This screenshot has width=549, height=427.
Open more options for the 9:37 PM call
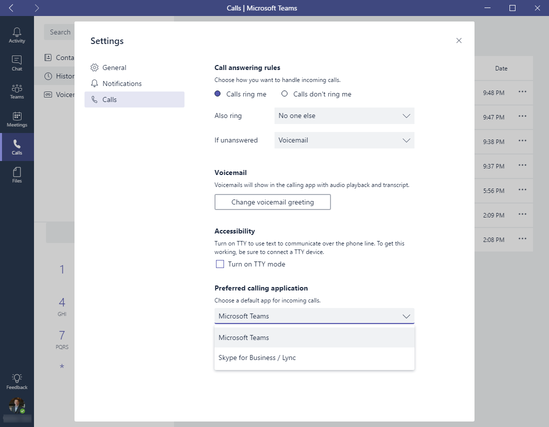(522, 165)
